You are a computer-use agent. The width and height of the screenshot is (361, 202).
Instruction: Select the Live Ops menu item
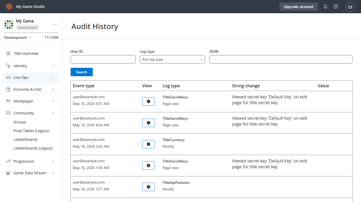(x=31, y=78)
